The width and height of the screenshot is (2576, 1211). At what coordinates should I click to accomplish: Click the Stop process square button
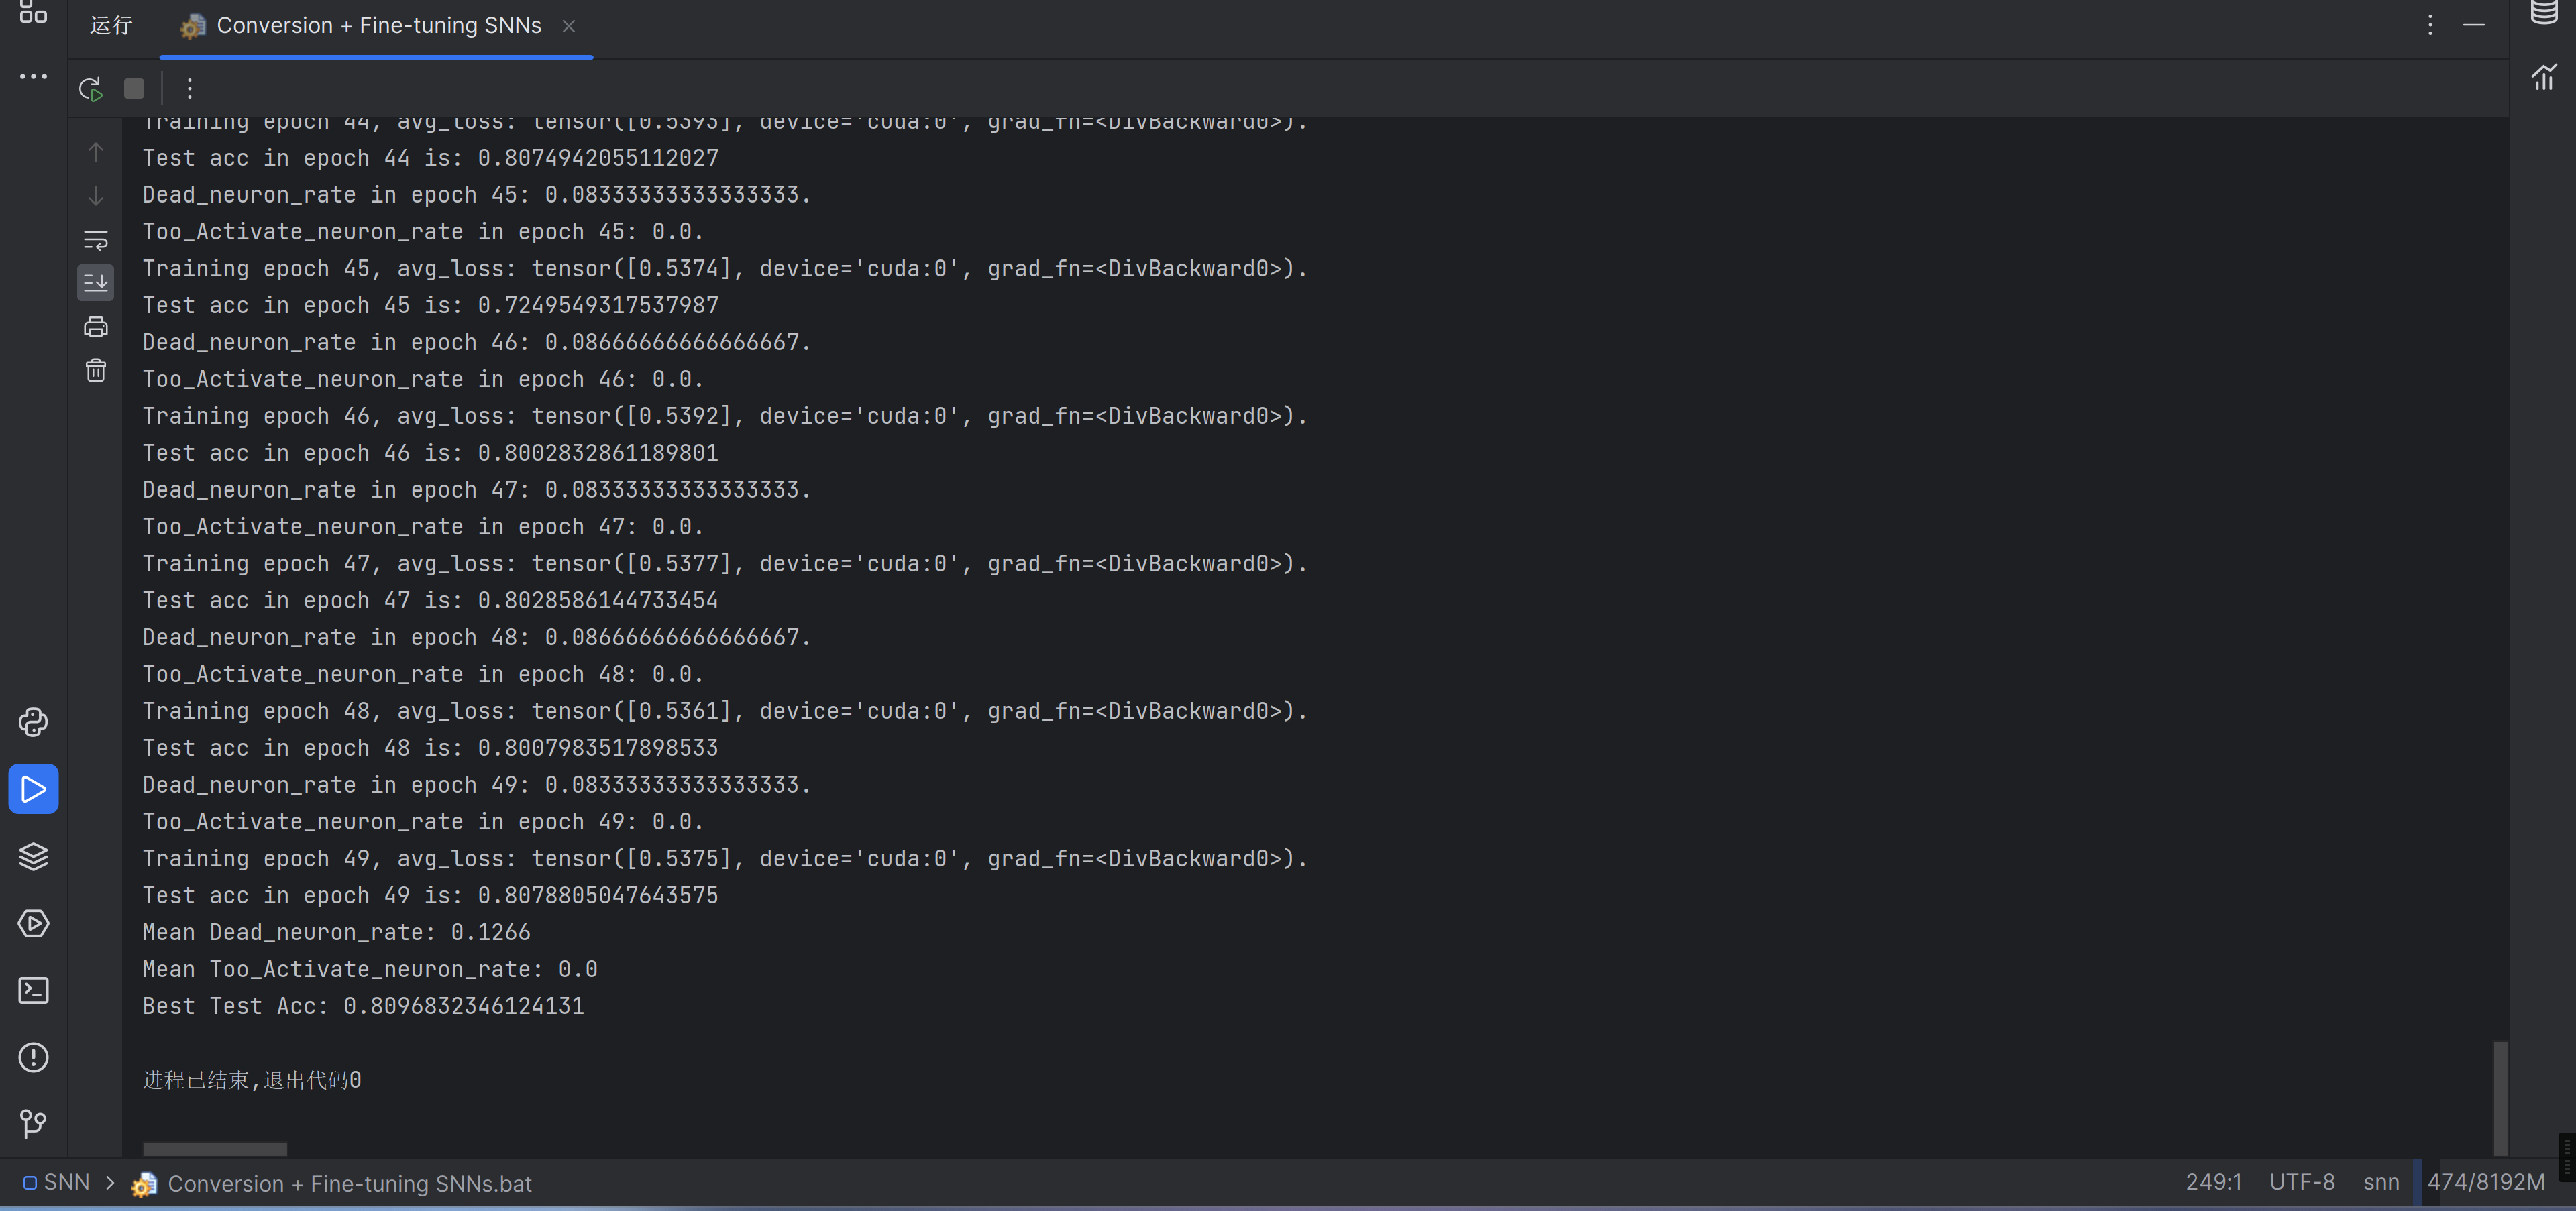click(x=134, y=89)
